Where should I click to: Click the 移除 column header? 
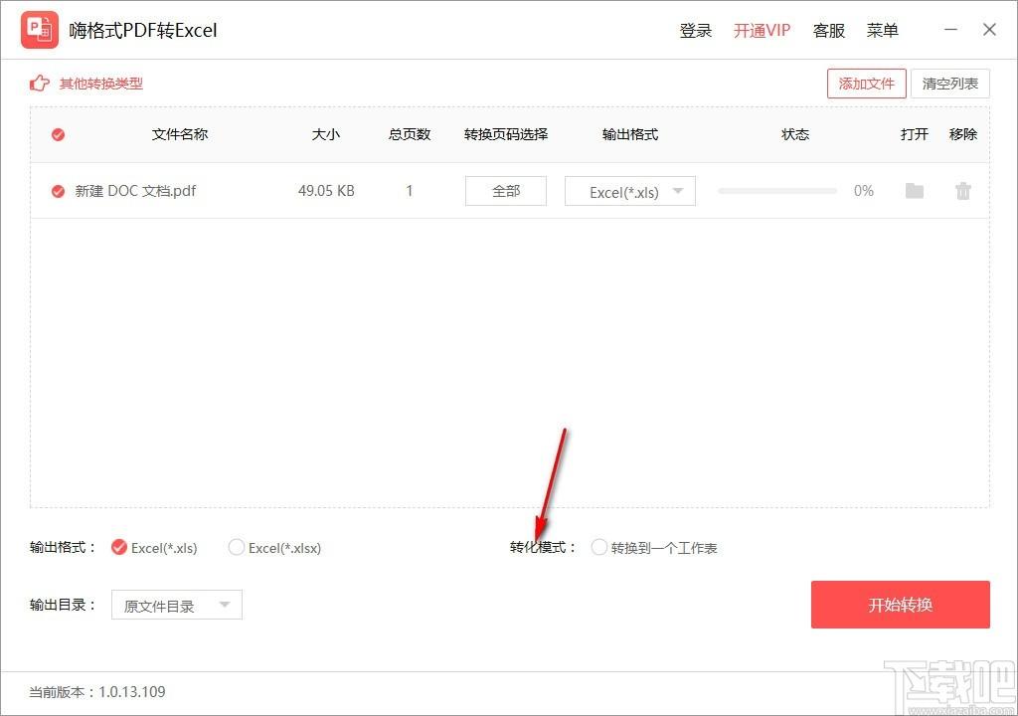962,134
